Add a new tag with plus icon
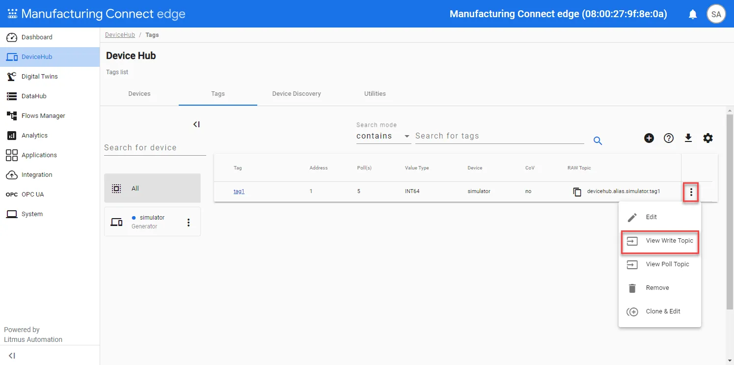The height and width of the screenshot is (365, 734). (x=649, y=138)
